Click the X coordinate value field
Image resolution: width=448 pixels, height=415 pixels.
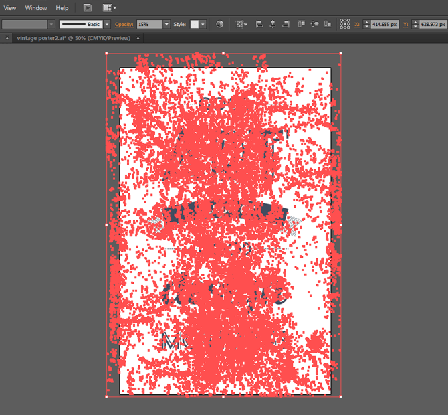384,24
